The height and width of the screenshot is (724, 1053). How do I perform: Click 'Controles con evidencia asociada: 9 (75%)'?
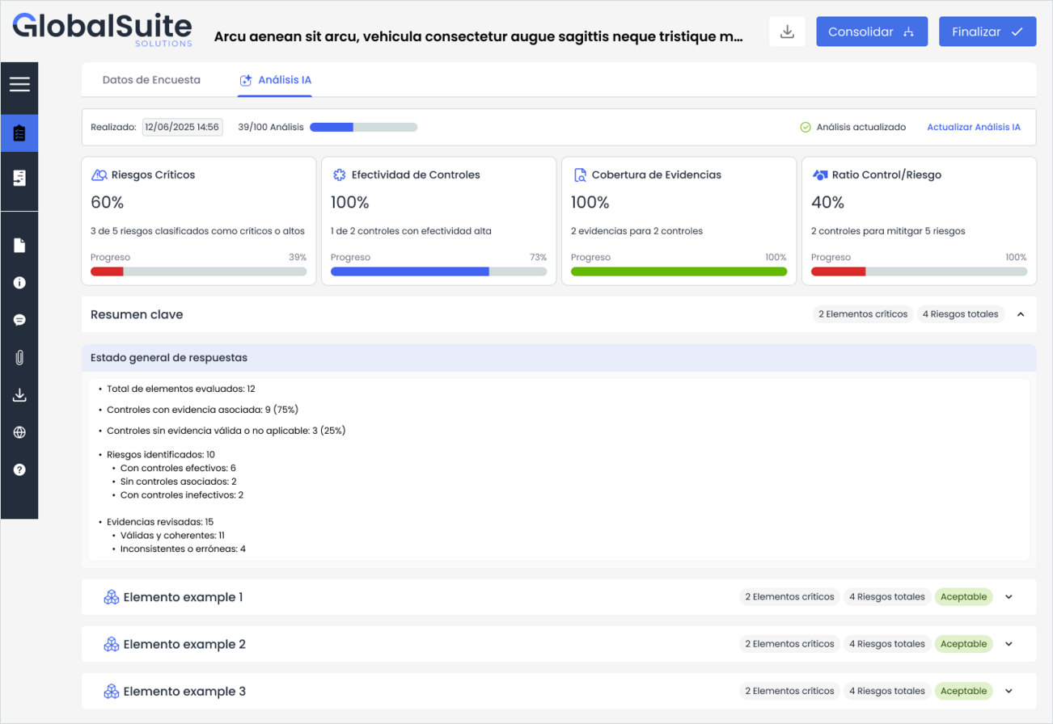(x=203, y=410)
